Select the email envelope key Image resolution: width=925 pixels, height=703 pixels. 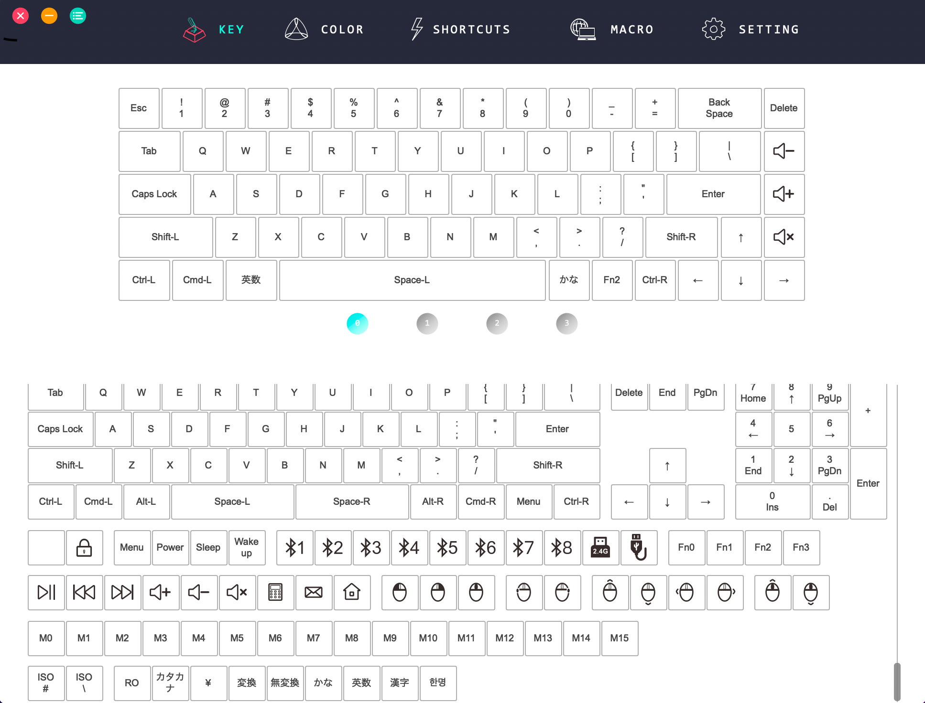314,592
